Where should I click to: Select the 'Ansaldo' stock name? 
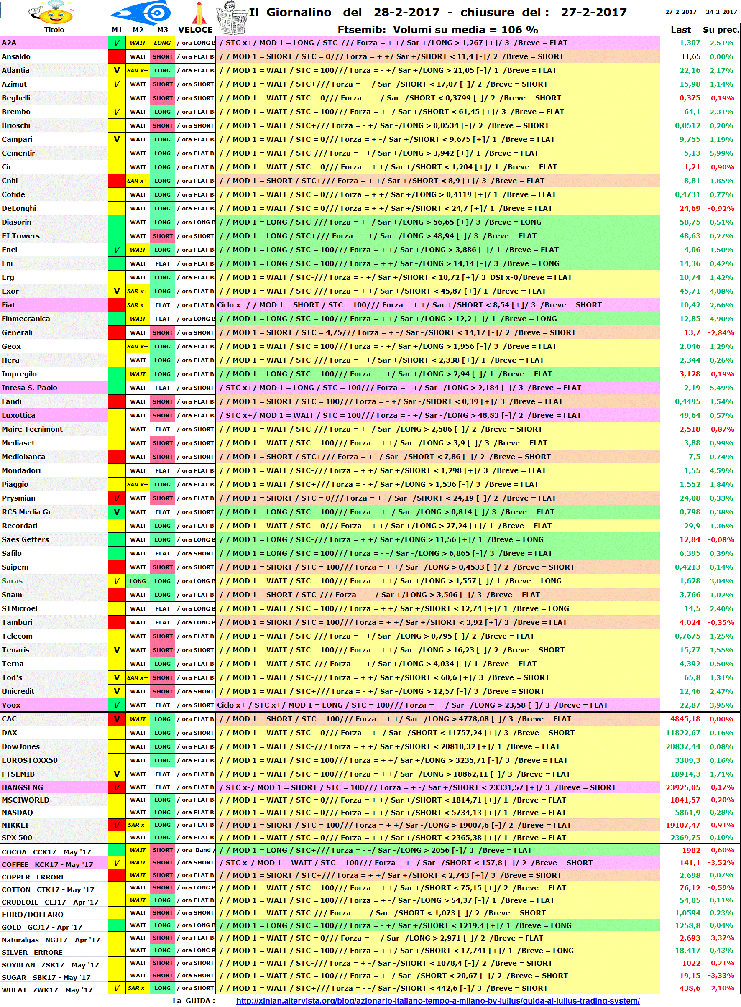[x=16, y=56]
